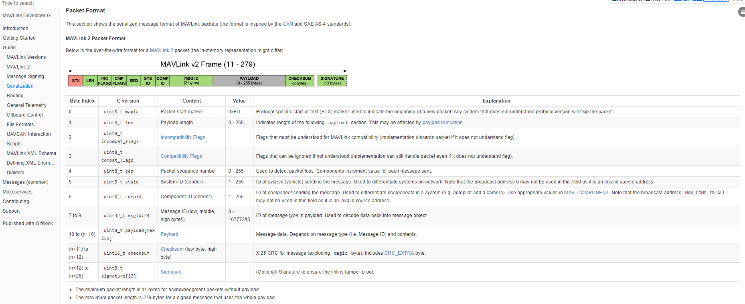Click the dashed SIGNATURE block in diagram
Image resolution: width=745 pixels, height=304 pixels.
(x=332, y=81)
